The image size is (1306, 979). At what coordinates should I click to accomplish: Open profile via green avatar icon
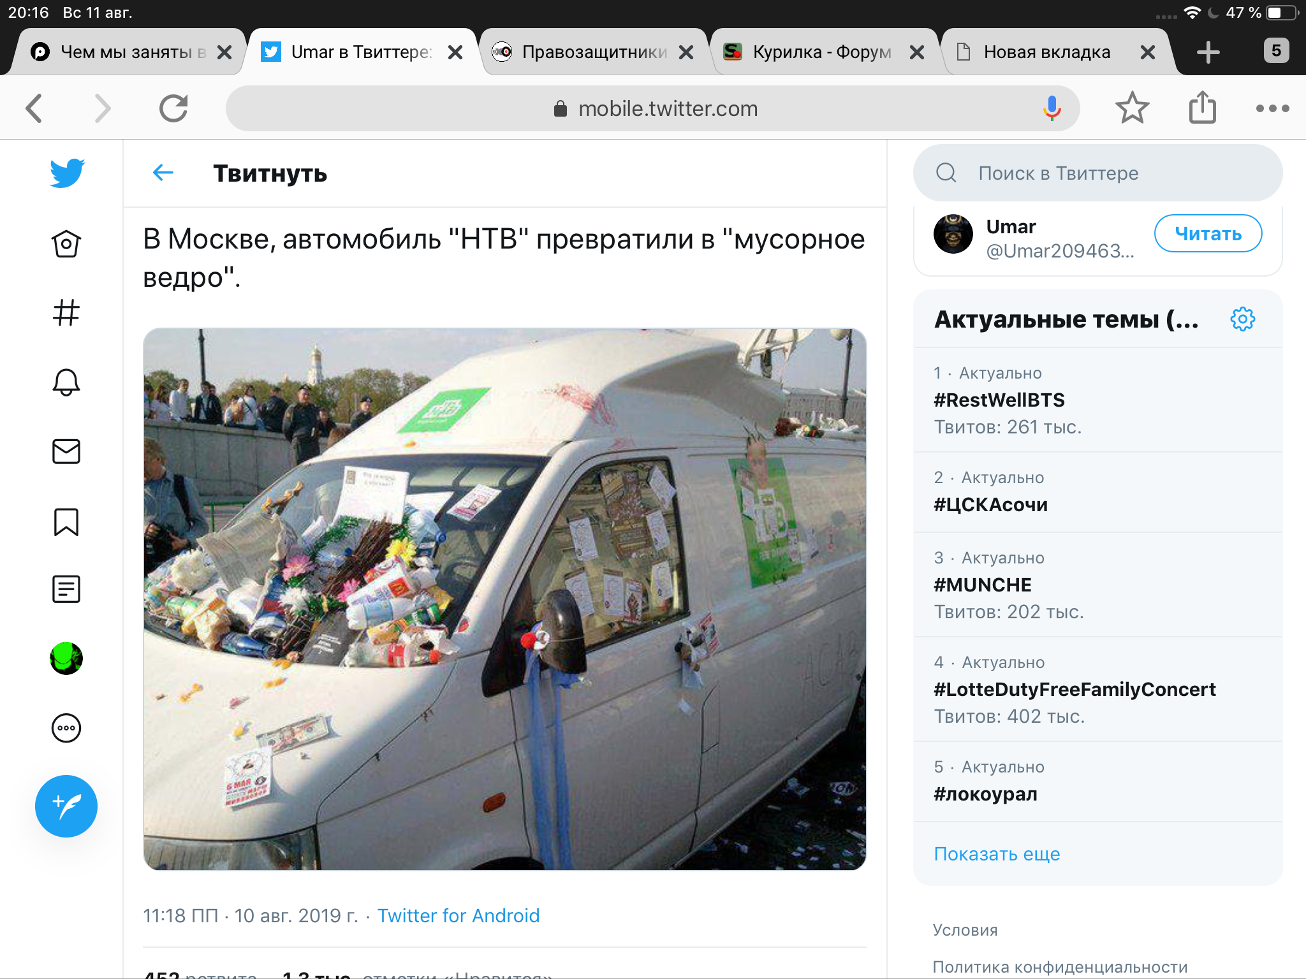(x=66, y=658)
